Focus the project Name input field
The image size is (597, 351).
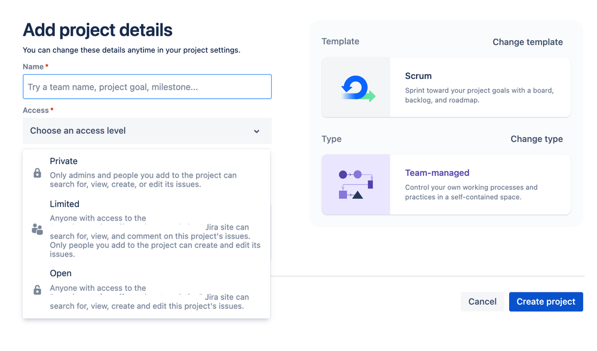coord(147,87)
